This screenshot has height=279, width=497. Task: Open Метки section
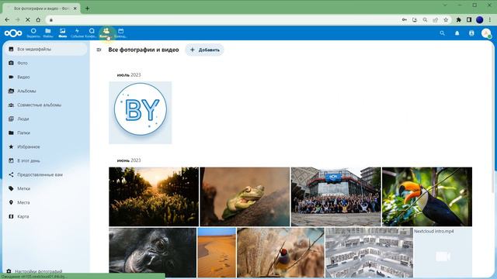pos(46,188)
